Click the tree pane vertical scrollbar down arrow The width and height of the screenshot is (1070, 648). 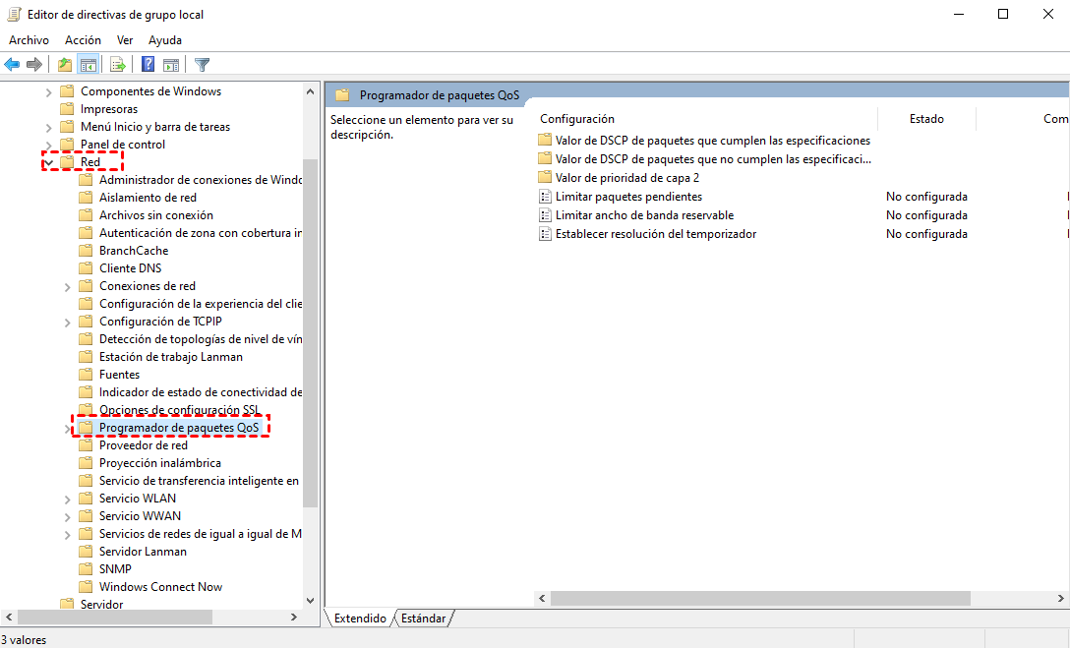[x=311, y=599]
